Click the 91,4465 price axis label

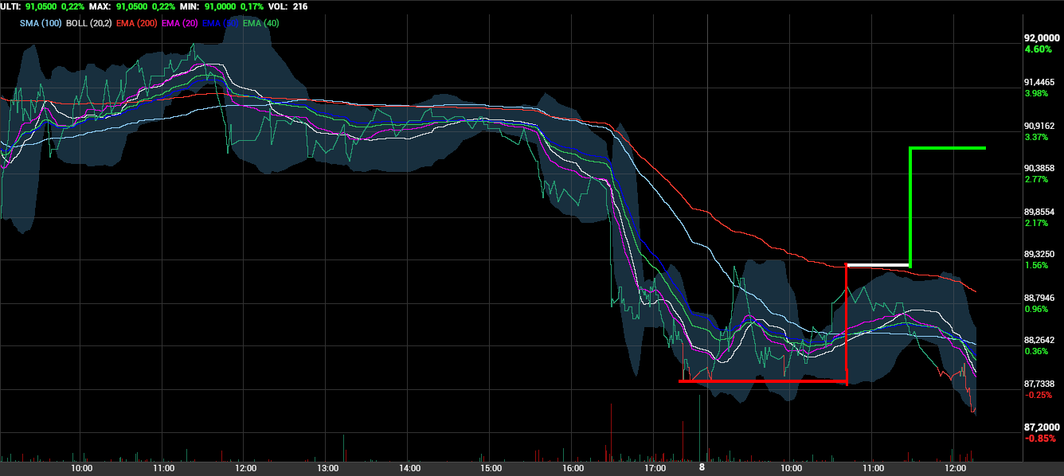tap(1040, 82)
